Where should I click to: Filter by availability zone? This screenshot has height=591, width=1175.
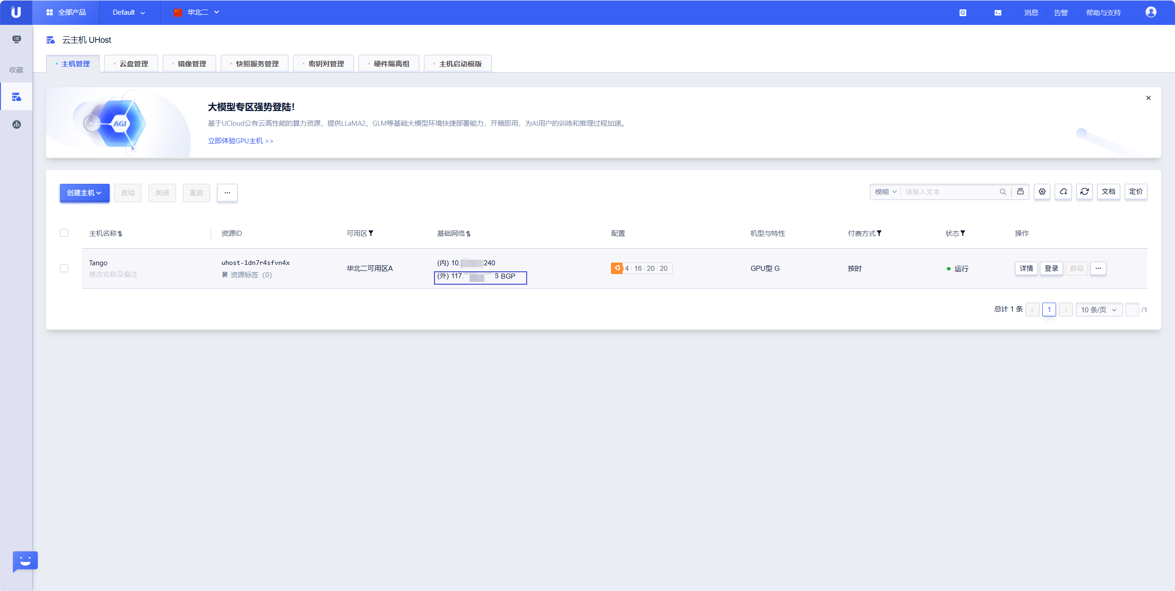point(371,234)
